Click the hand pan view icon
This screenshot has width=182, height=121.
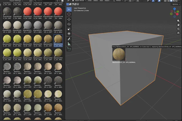tap(178, 25)
